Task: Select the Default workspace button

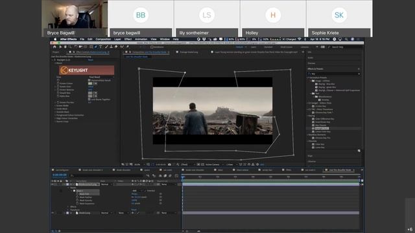Action: click(x=239, y=47)
